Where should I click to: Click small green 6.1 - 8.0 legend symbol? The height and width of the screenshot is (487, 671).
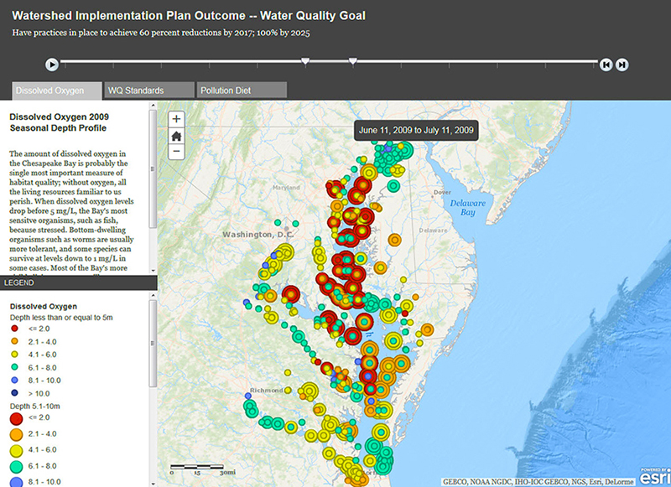coord(14,367)
